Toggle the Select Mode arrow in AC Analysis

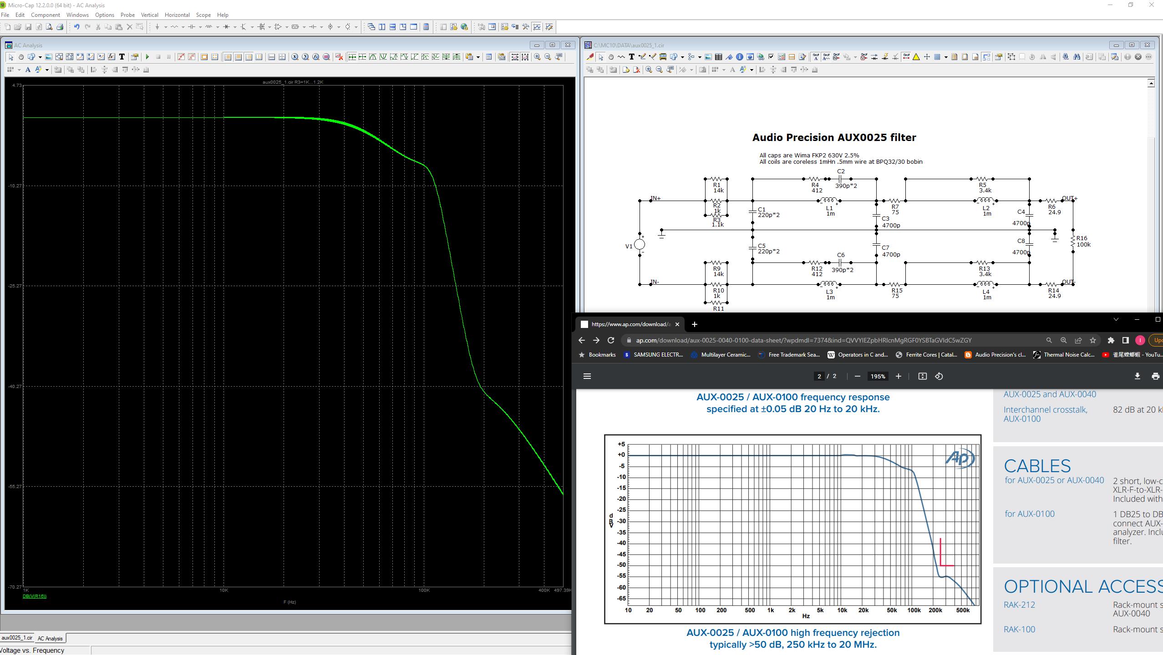10,57
